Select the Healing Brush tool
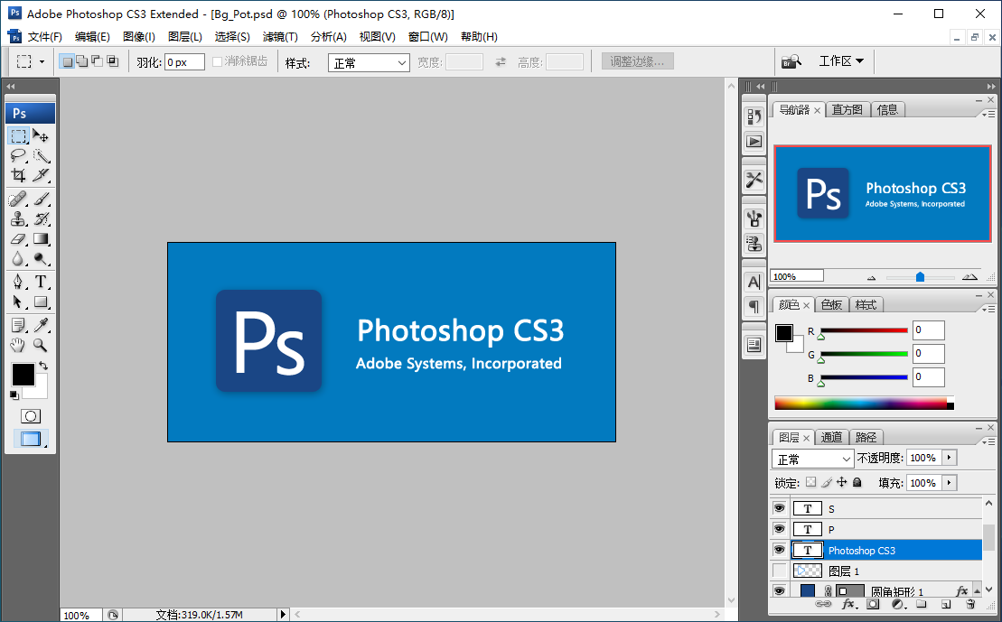 click(x=16, y=198)
